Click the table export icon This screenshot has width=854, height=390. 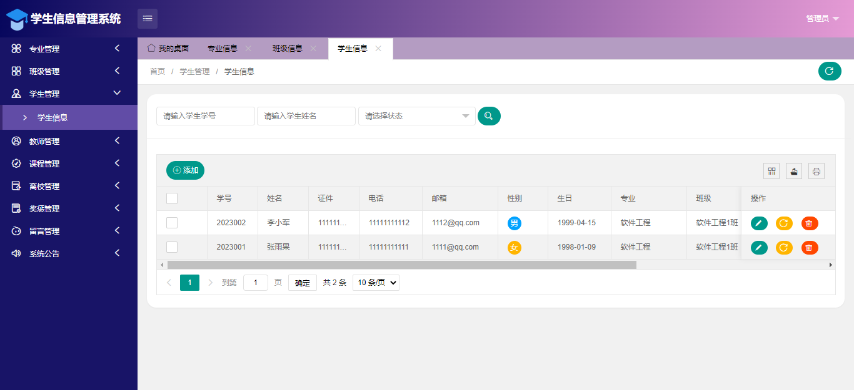pos(794,171)
